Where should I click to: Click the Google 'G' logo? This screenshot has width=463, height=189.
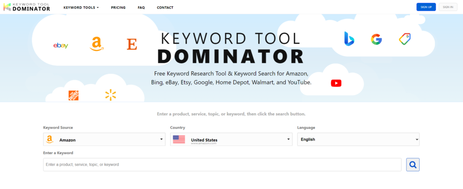coord(377,39)
